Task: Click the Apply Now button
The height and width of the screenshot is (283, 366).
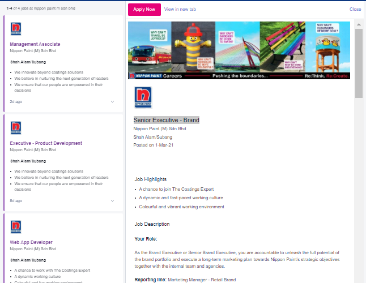Action: pos(144,10)
